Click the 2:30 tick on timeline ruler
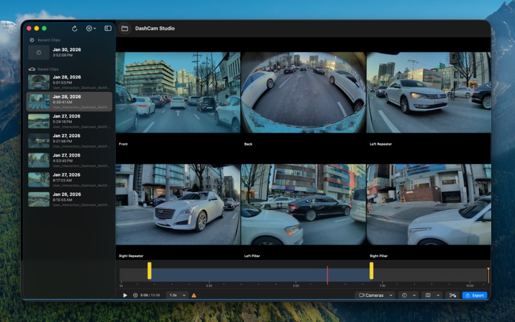515x322 pixels. [209, 285]
